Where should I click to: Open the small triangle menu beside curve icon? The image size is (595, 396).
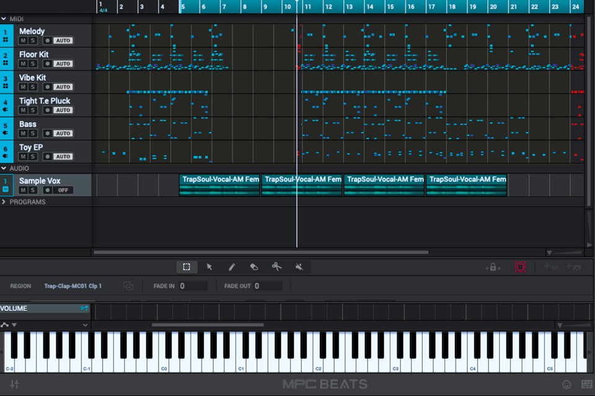point(14,325)
